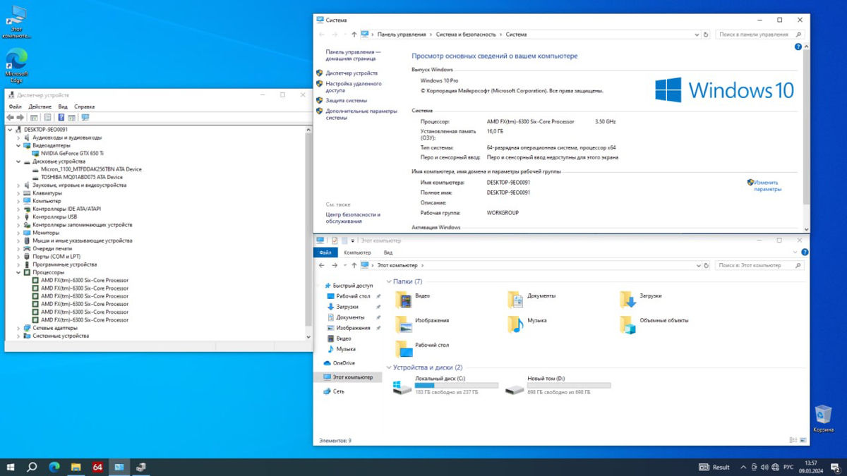The height and width of the screenshot is (476, 847).
Task: Click refresh icon in System window address bar
Action: point(706,34)
